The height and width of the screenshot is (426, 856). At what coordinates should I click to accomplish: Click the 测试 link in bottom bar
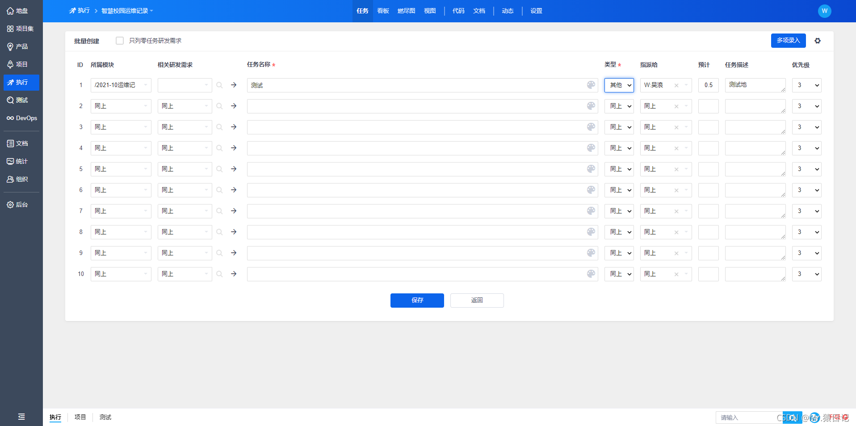(x=105, y=417)
